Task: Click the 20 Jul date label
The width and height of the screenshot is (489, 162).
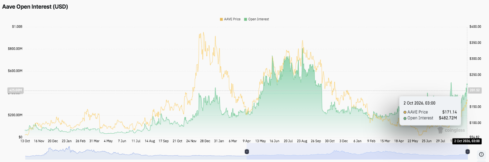Action: click(288, 141)
